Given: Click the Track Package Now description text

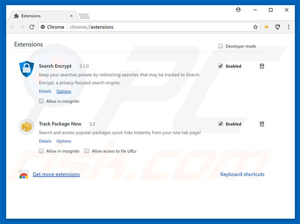Looking at the screenshot, I should click(120, 133).
